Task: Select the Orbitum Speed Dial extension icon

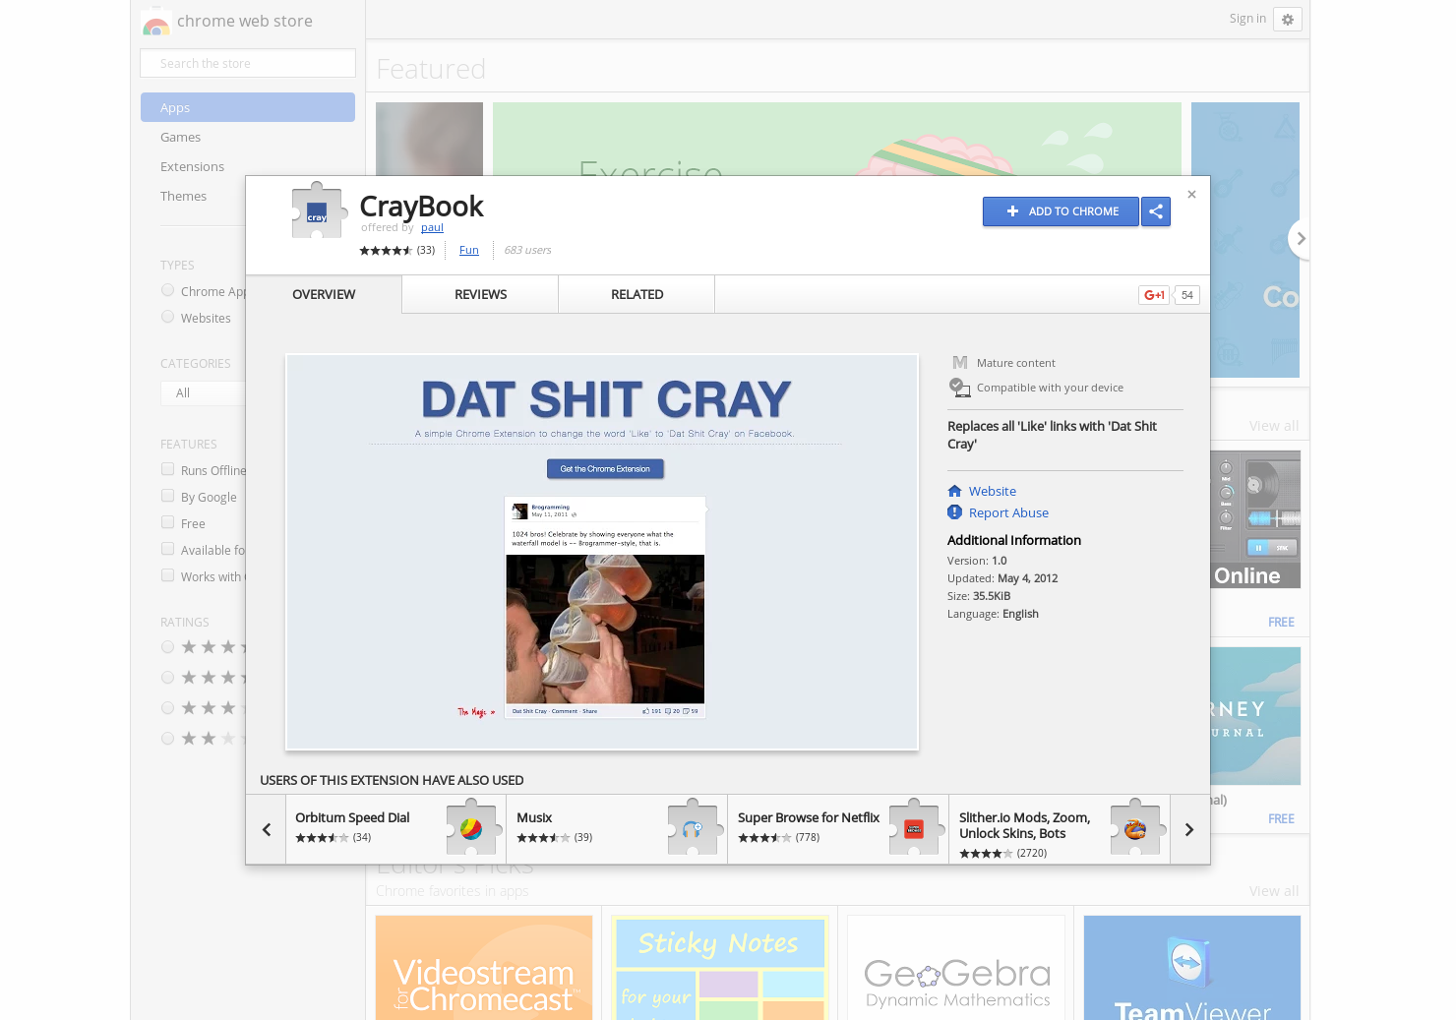Action: (471, 828)
